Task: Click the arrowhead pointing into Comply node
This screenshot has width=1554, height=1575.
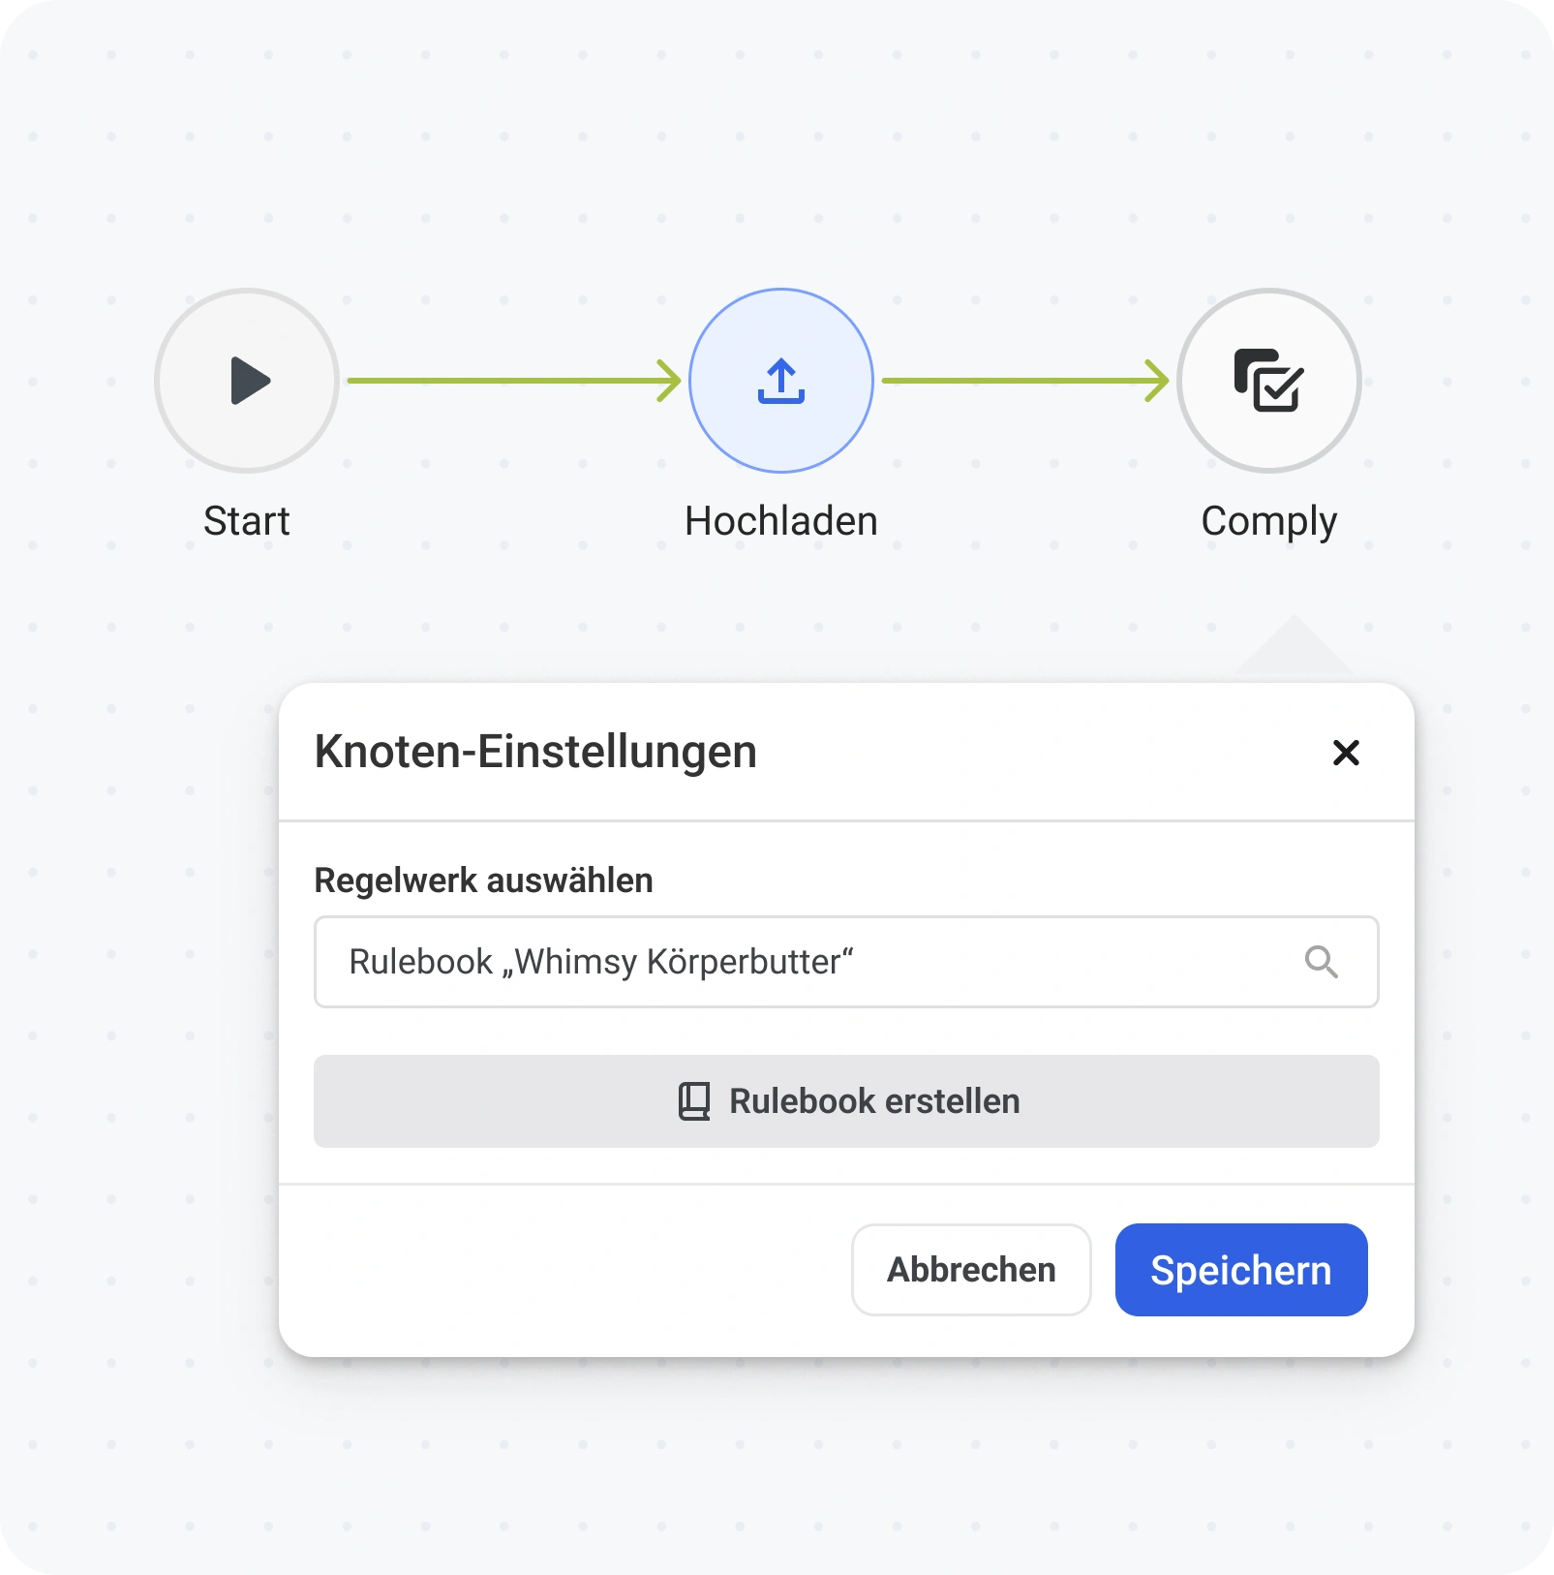Action: (1156, 381)
